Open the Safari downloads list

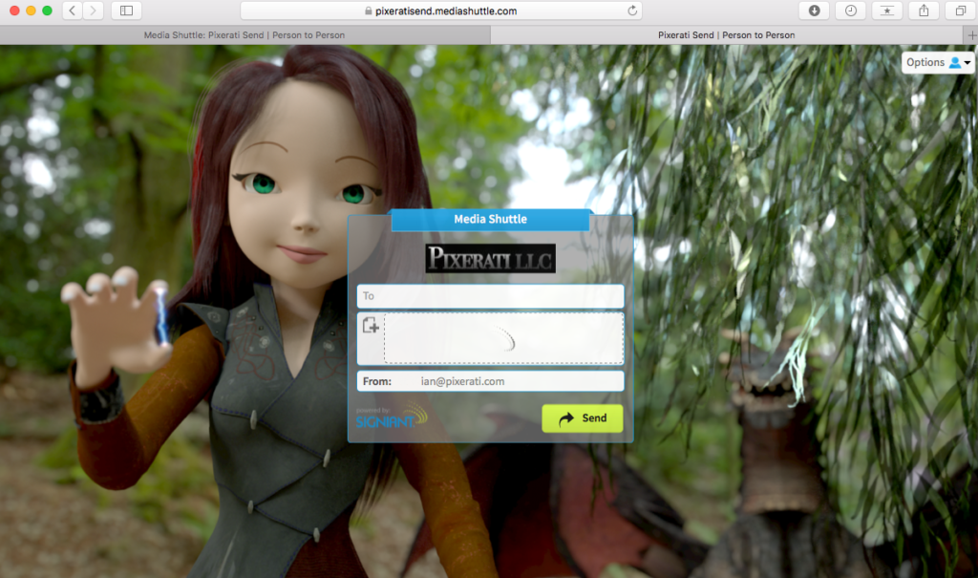pyautogui.click(x=815, y=11)
